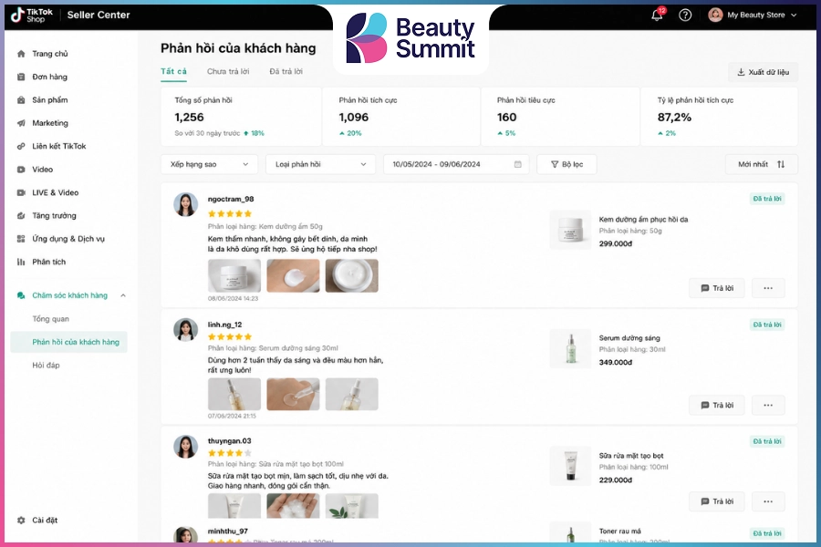This screenshot has width=821, height=547.
Task: Select Hỏi đáp submenu
Action: tap(47, 365)
